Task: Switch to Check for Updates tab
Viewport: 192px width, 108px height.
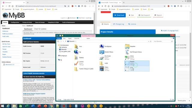Action: pyautogui.click(x=40, y=29)
